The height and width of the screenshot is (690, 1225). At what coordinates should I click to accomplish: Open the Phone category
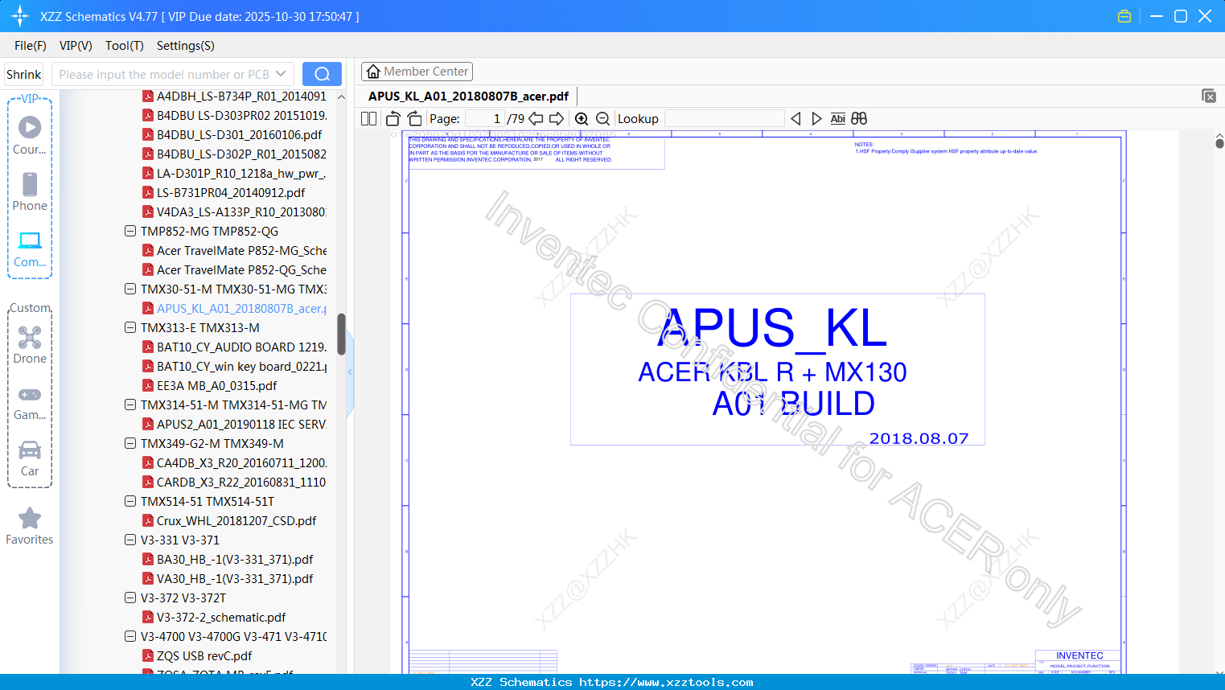pos(30,191)
